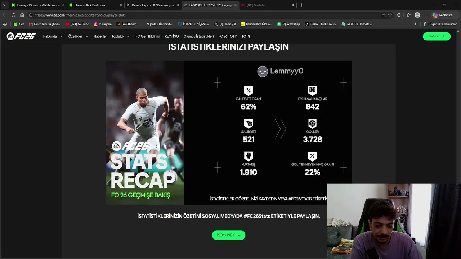Open a new browser tab with the plus icon
The width and height of the screenshot is (461, 259).
pos(301,5)
